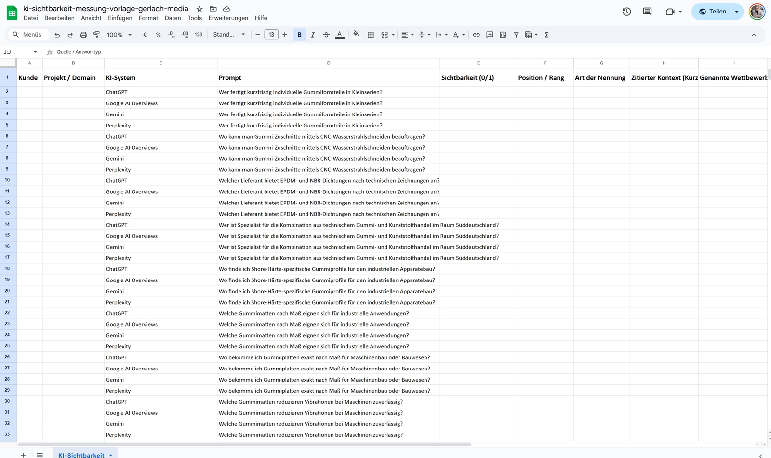Open the insert link tool
This screenshot has width=771, height=458.
(x=476, y=35)
